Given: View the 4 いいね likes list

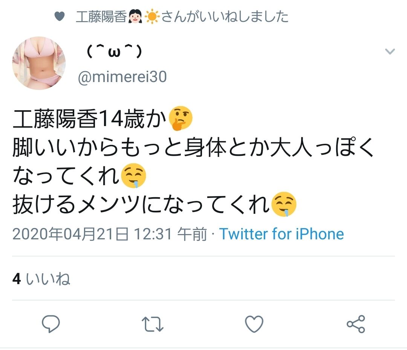Looking at the screenshot, I should [41, 279].
